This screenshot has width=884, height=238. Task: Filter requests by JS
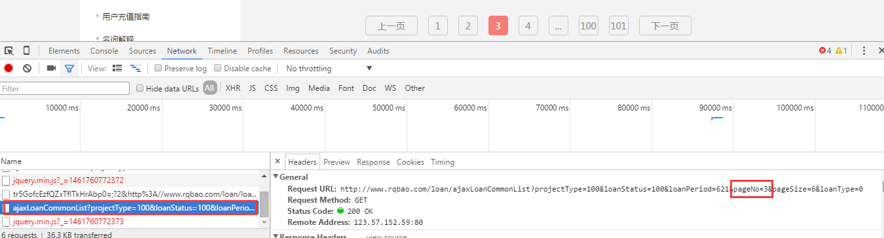(252, 88)
